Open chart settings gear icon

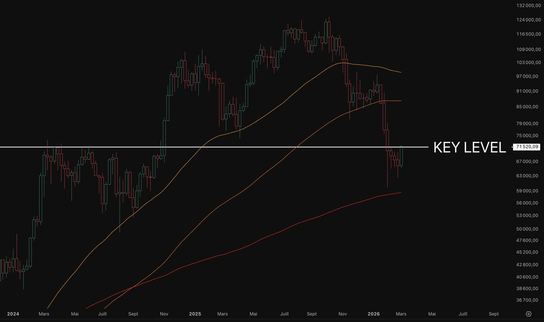(528, 314)
